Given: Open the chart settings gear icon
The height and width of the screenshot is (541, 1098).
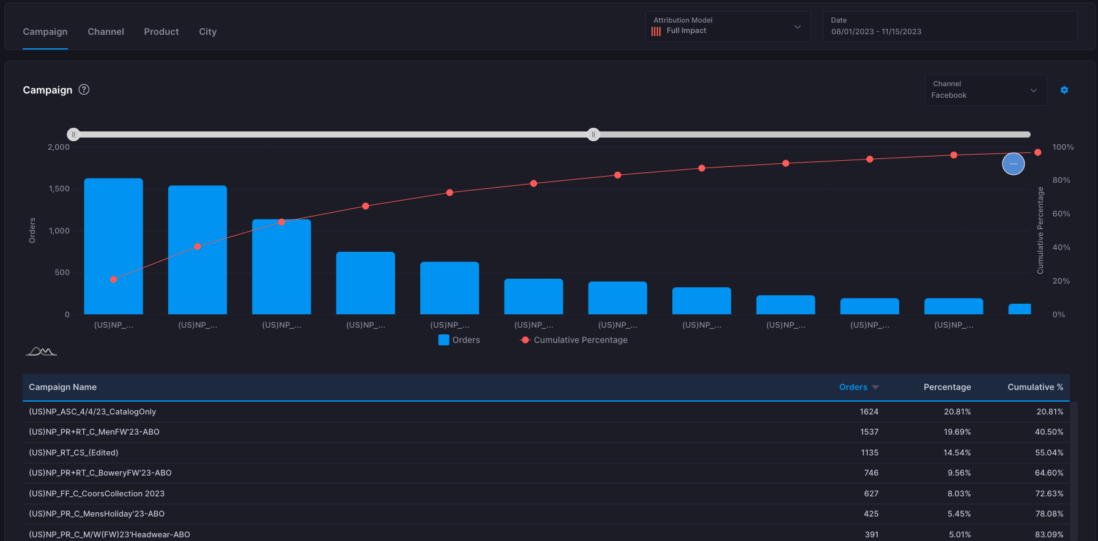Looking at the screenshot, I should (1064, 90).
